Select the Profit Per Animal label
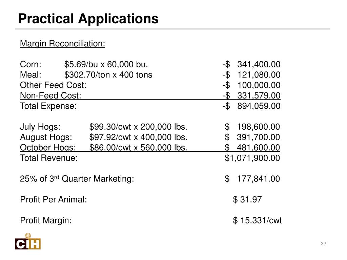Screen dimensions: 347x260 [54, 199]
